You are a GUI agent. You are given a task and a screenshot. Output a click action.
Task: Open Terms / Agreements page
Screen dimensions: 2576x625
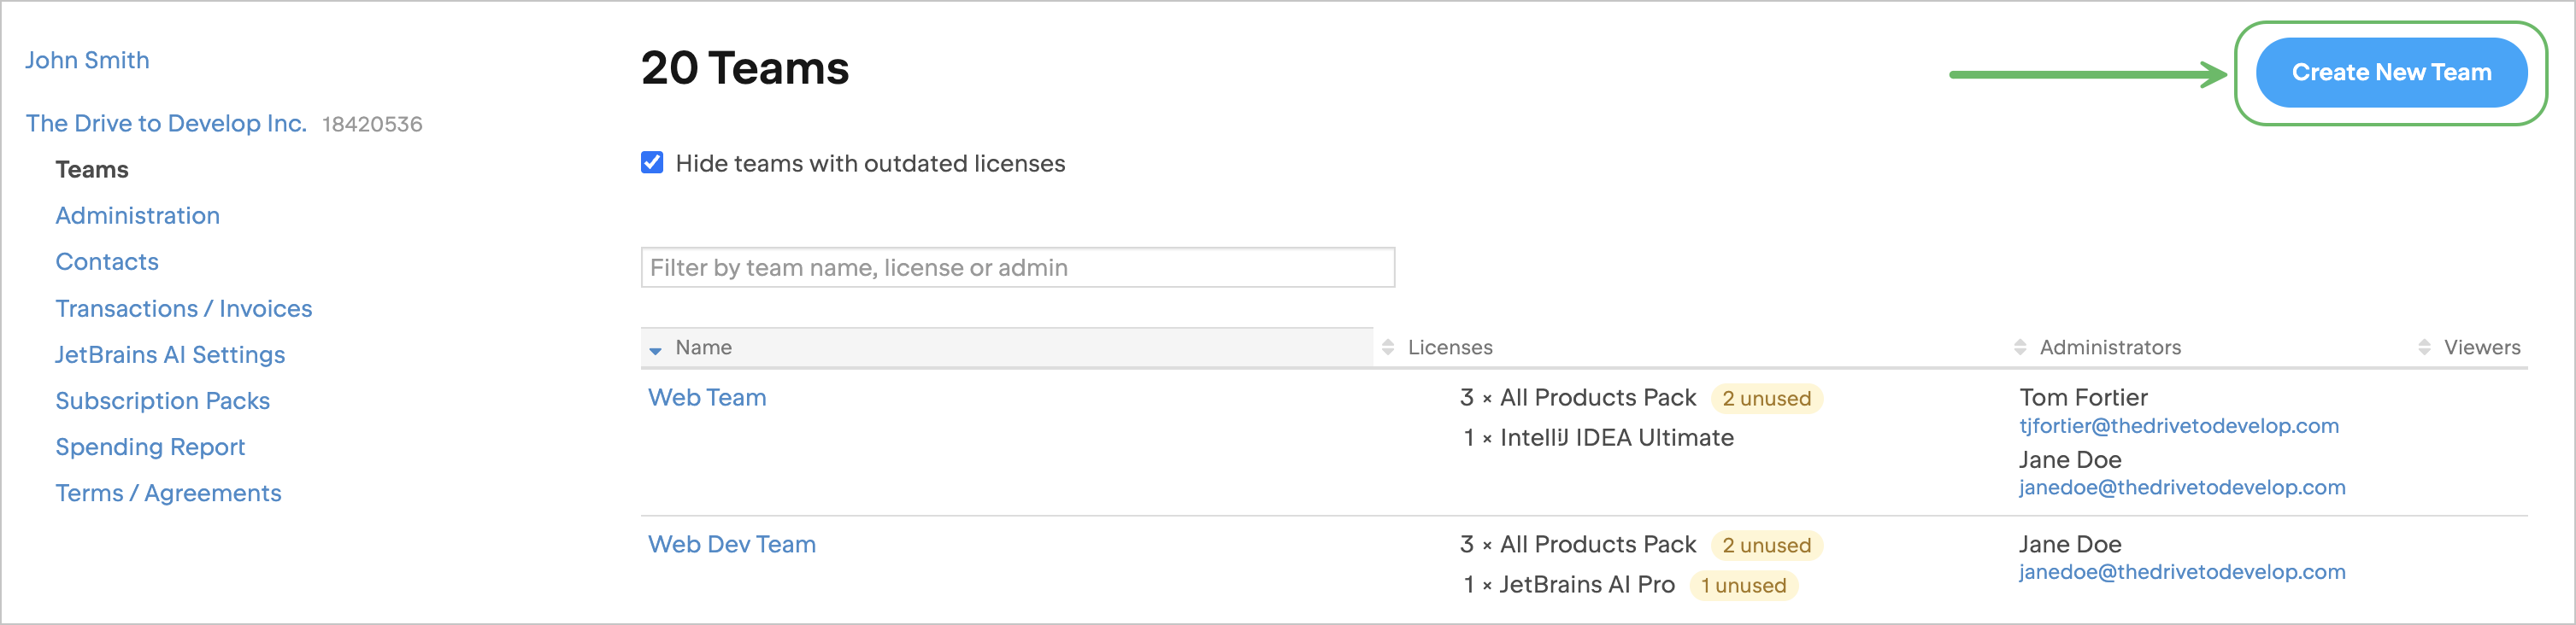pyautogui.click(x=168, y=494)
